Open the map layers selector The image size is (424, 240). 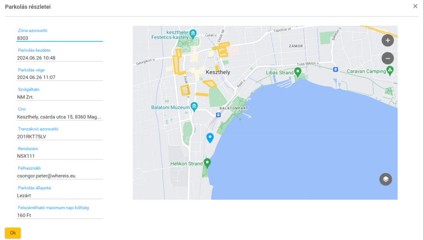click(x=385, y=179)
